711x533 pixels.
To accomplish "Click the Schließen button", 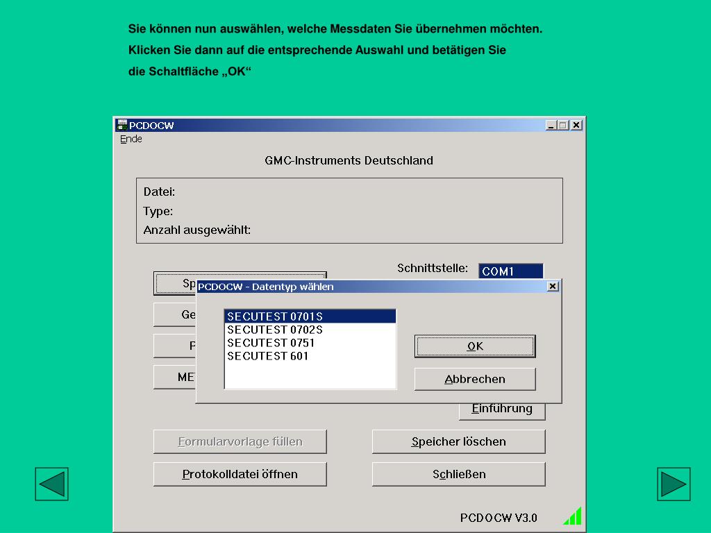I will [458, 474].
